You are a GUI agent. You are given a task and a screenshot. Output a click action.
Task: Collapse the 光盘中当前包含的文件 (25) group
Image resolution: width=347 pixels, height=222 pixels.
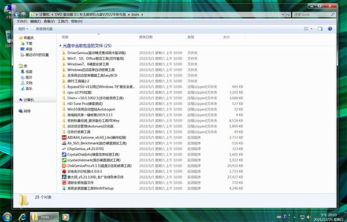pos(60,46)
